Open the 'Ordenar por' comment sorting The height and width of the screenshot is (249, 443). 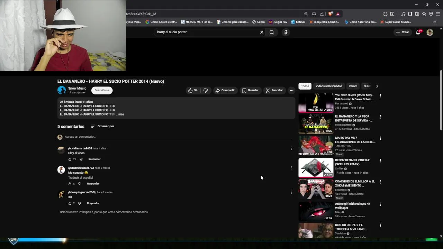(x=102, y=126)
